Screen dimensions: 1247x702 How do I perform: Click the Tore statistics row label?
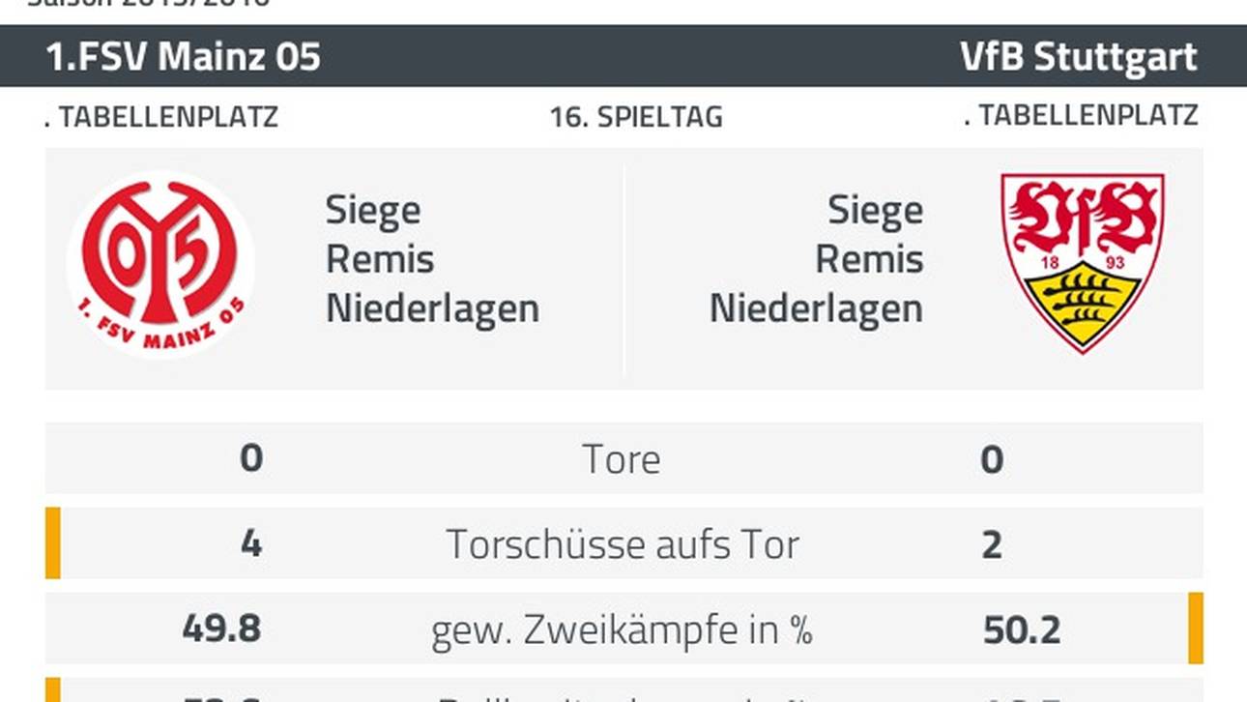(x=622, y=459)
